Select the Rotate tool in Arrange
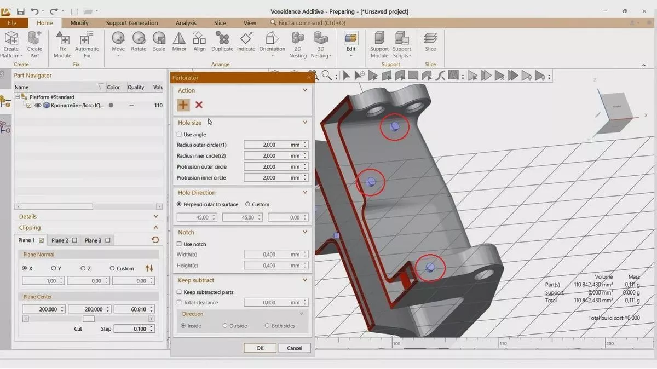 (139, 39)
